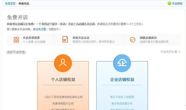Click 免费使用图片空间 benefit text
The width and height of the screenshot is (186, 110).
coord(63,103)
